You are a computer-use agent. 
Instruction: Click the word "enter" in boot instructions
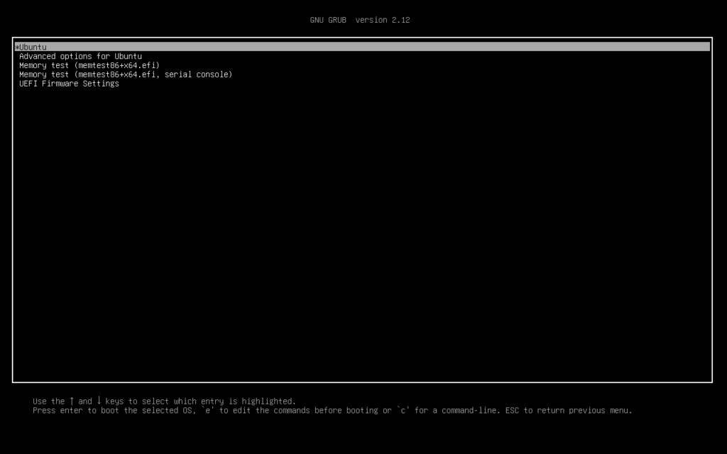(72, 410)
